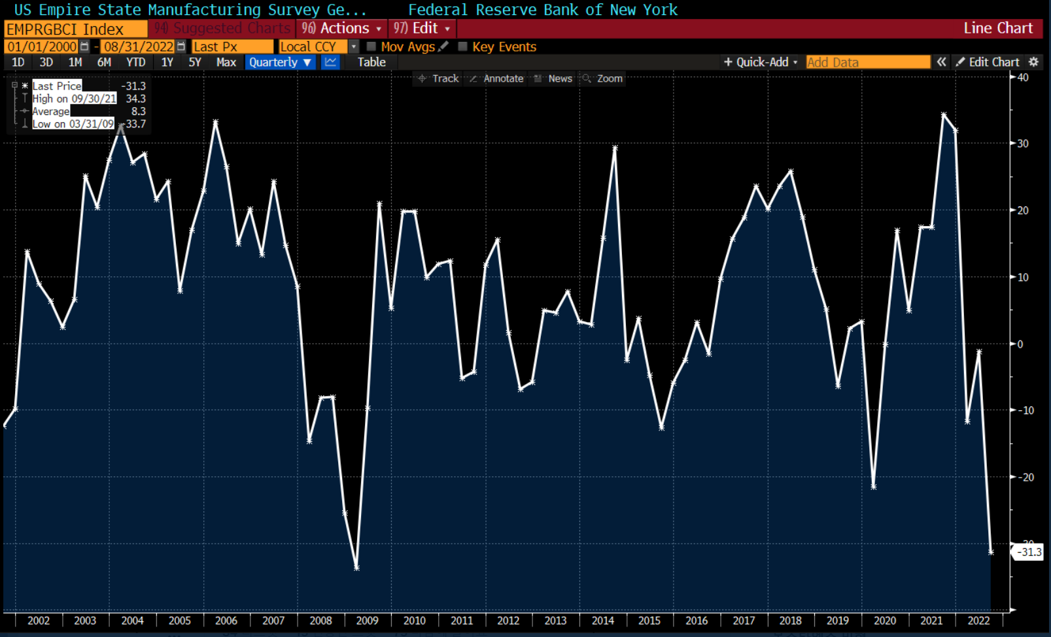Open the Quarterly periodicity dropdown
The width and height of the screenshot is (1051, 637).
(281, 62)
